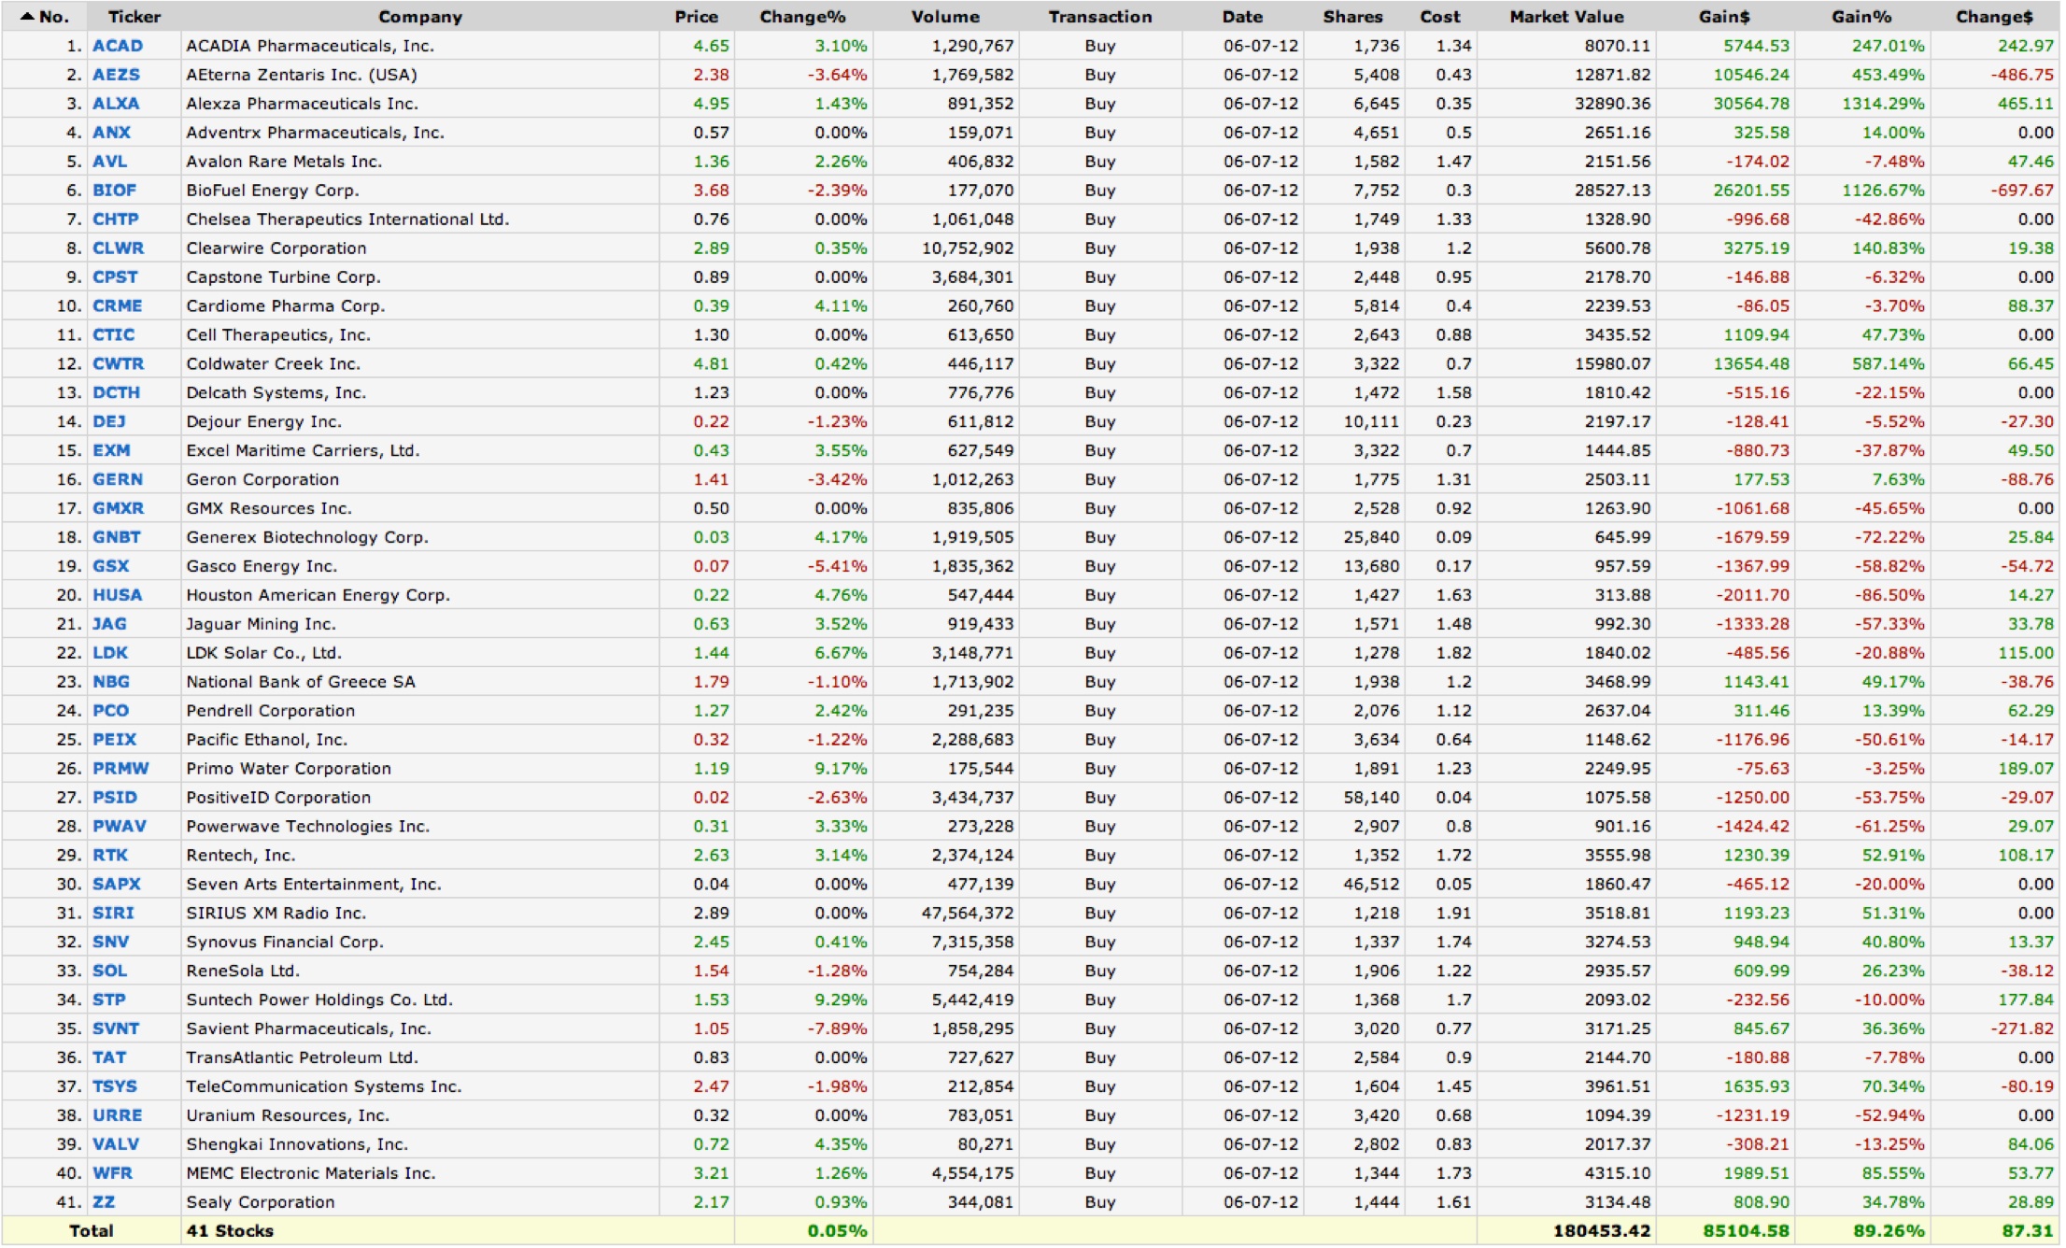Open the JAG ticker link
This screenshot has height=1248, width=2066.
(109, 625)
